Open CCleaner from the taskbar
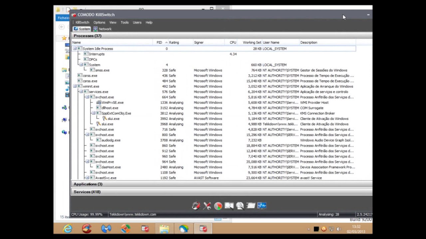Image resolution: width=426 pixels, height=239 pixels. tap(87, 229)
